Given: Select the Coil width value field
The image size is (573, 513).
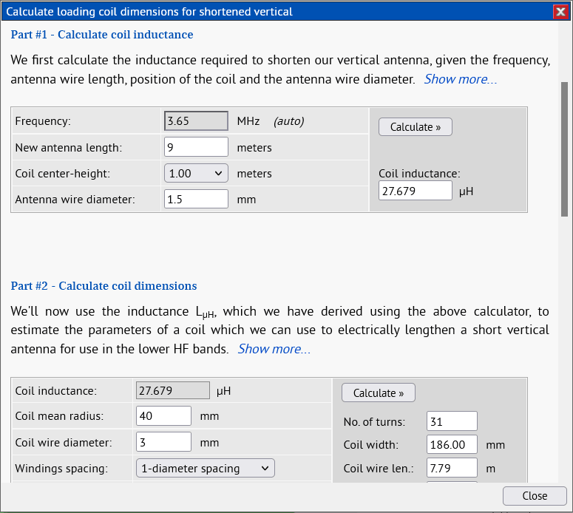Looking at the screenshot, I should point(452,445).
